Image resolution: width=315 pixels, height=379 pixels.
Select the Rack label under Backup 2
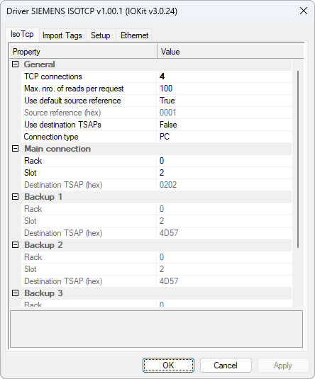pyautogui.click(x=33, y=257)
